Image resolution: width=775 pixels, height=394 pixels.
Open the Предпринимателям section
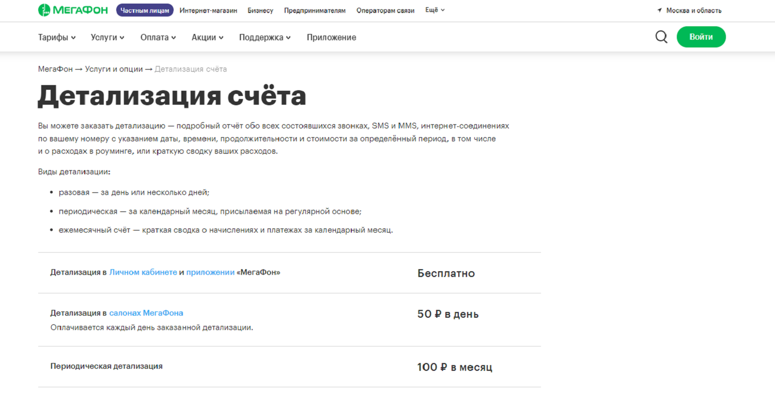[315, 10]
